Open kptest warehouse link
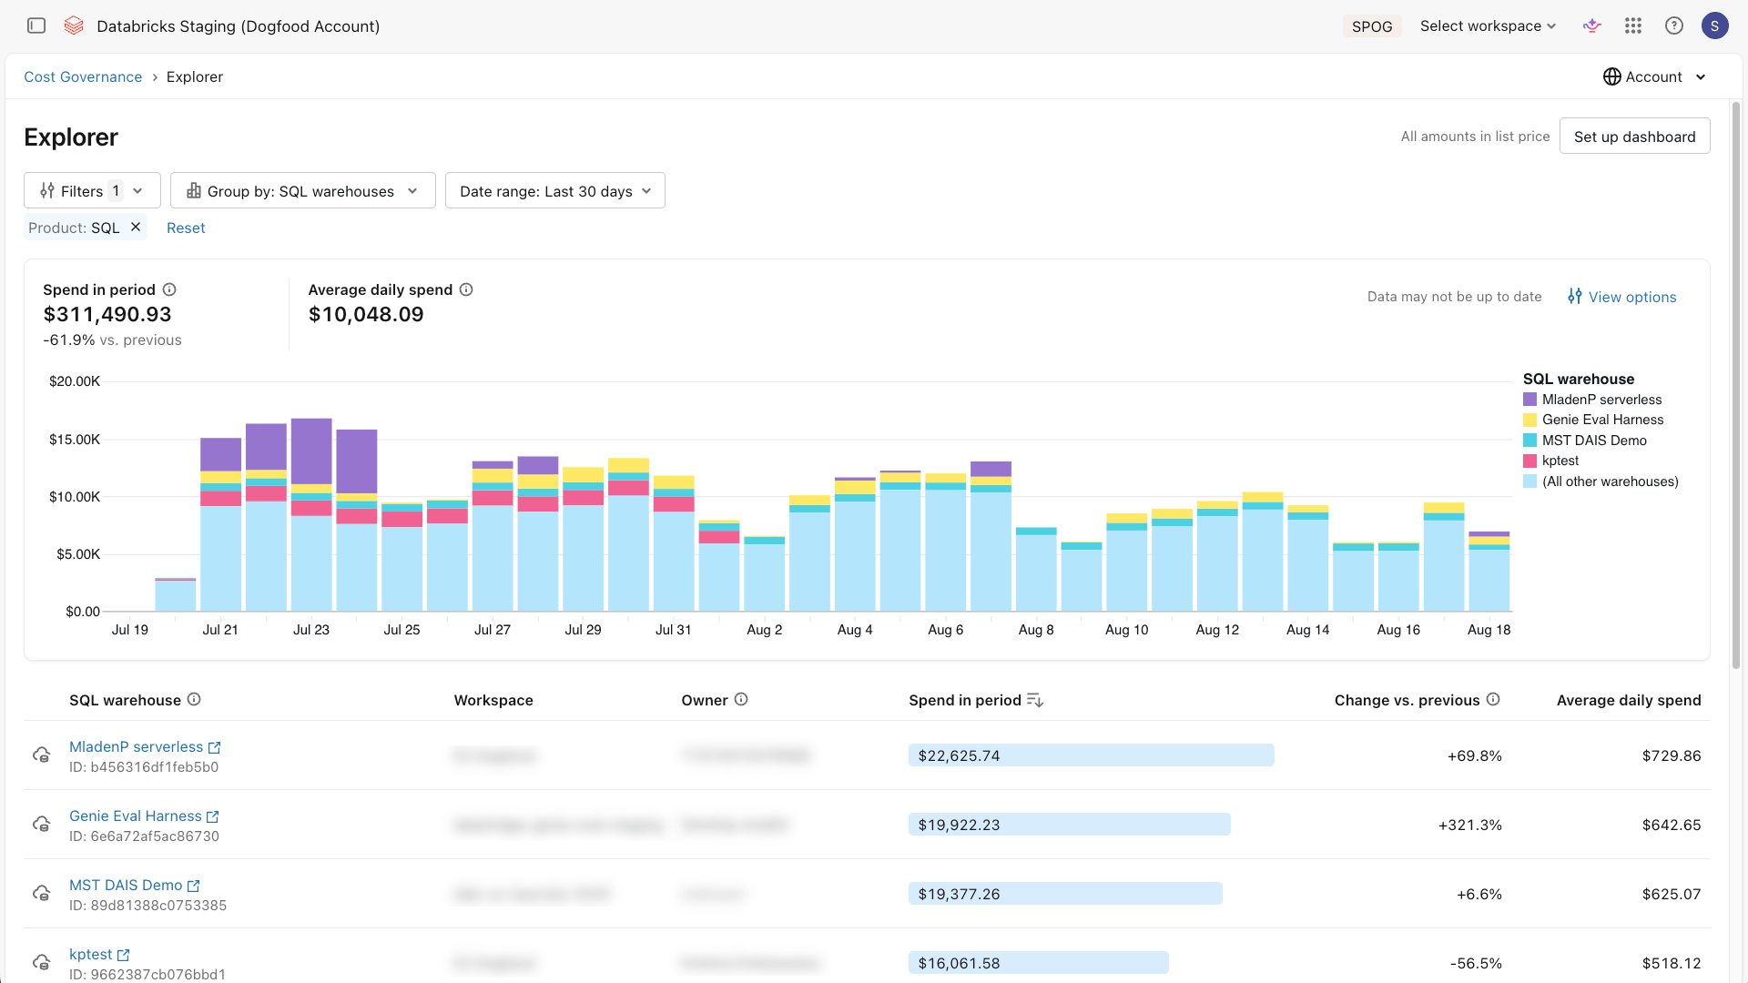The width and height of the screenshot is (1748, 983). (x=91, y=954)
